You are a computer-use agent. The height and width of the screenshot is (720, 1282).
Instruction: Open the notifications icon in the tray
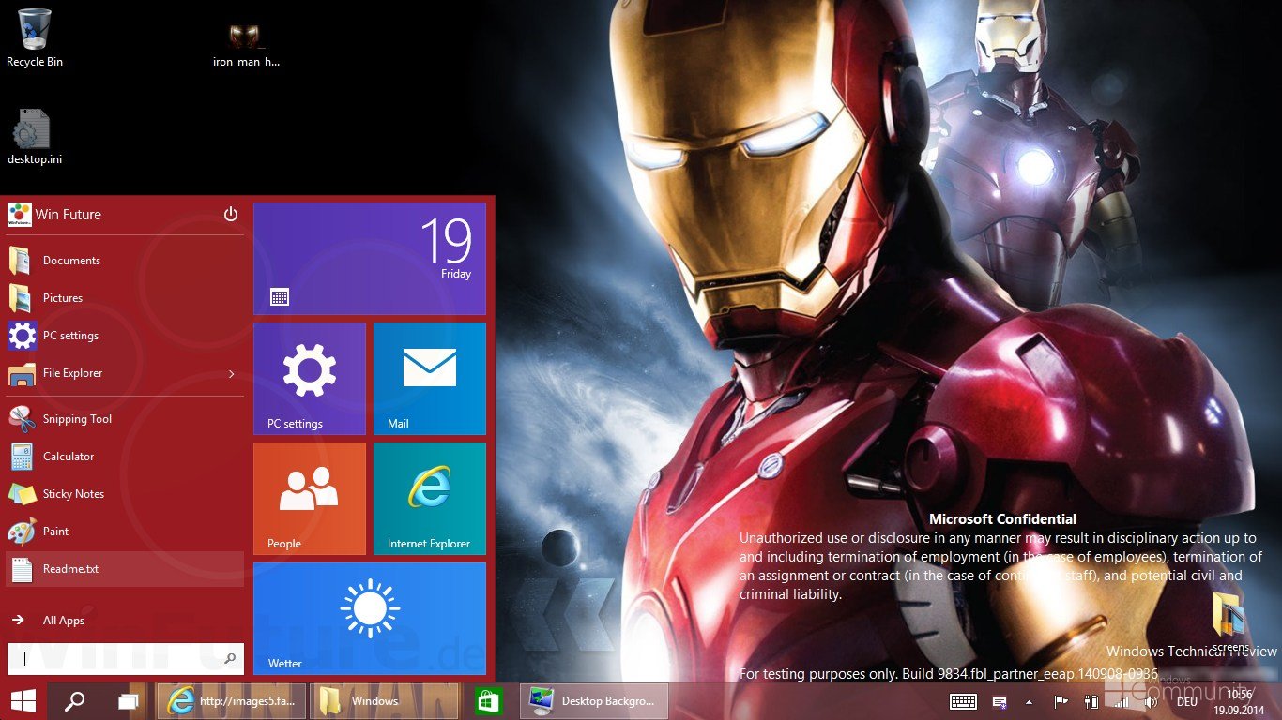tap(1000, 702)
